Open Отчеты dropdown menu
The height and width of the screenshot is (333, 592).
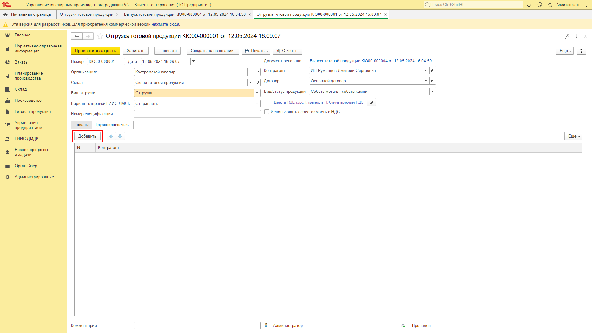288,51
